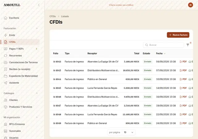Download PDF for invoice A-1044
The width and height of the screenshot is (198, 139).
coord(183,79)
